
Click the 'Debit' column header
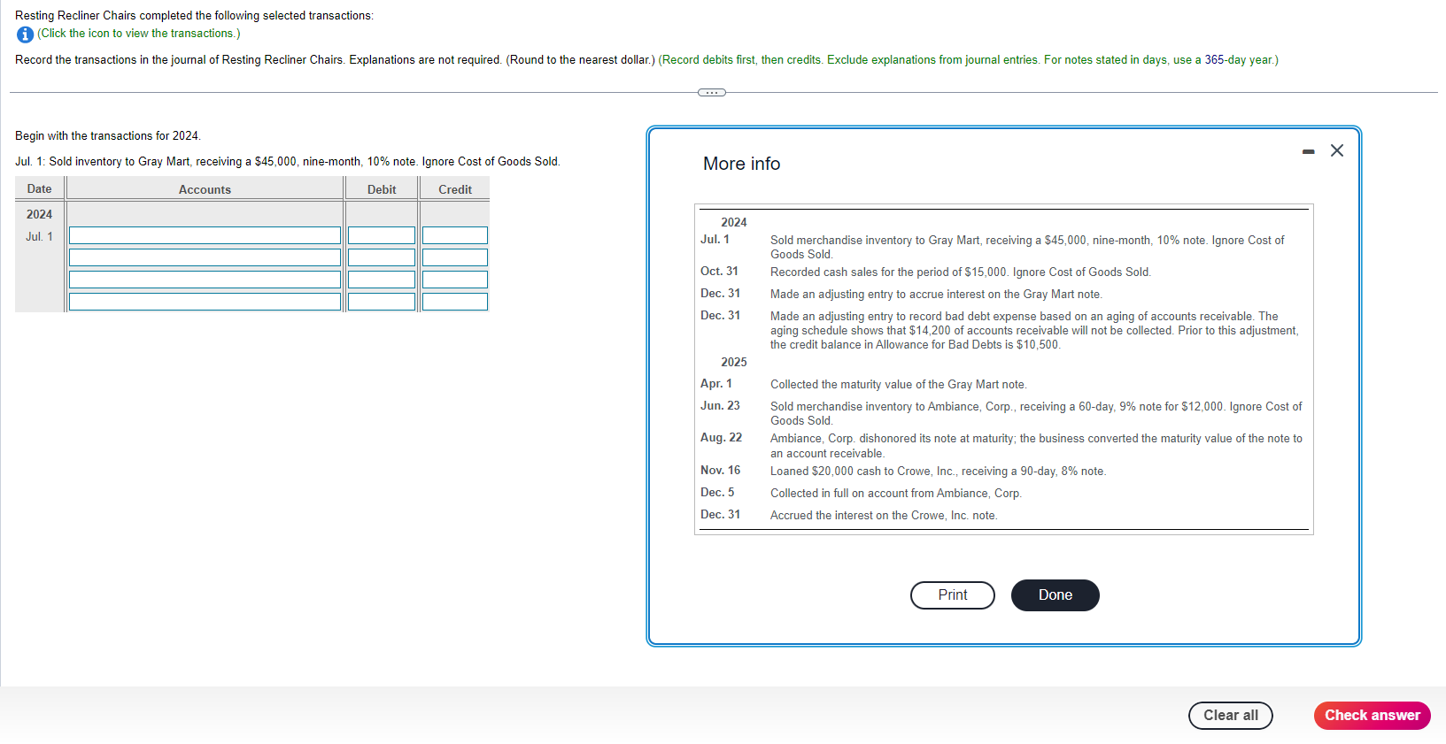pos(382,189)
